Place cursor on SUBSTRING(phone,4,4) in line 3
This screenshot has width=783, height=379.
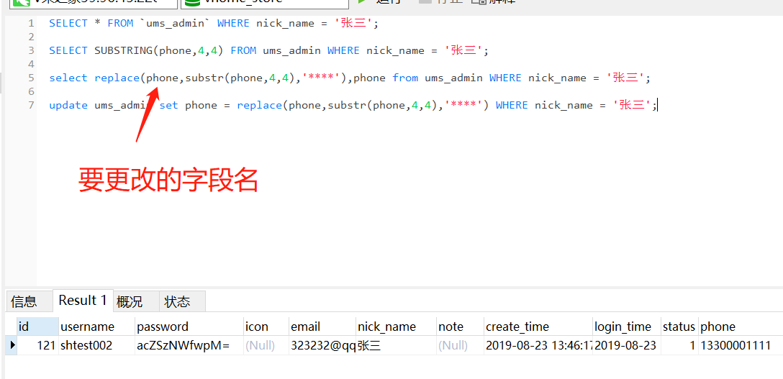coord(158,50)
